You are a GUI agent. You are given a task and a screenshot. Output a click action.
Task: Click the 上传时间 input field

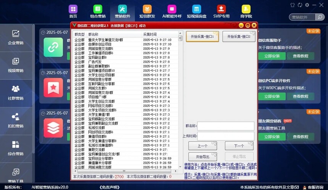pos(226,136)
